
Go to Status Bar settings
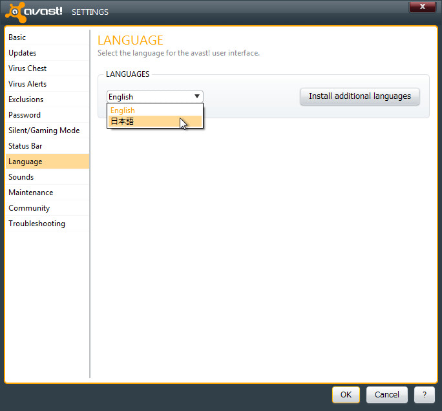pos(47,146)
